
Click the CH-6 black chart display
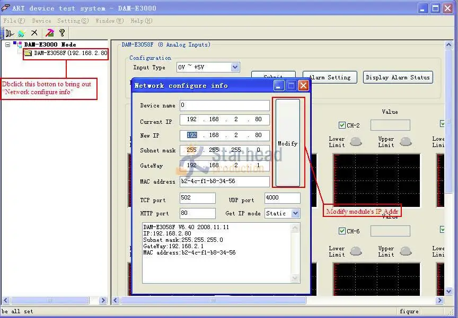376,279
